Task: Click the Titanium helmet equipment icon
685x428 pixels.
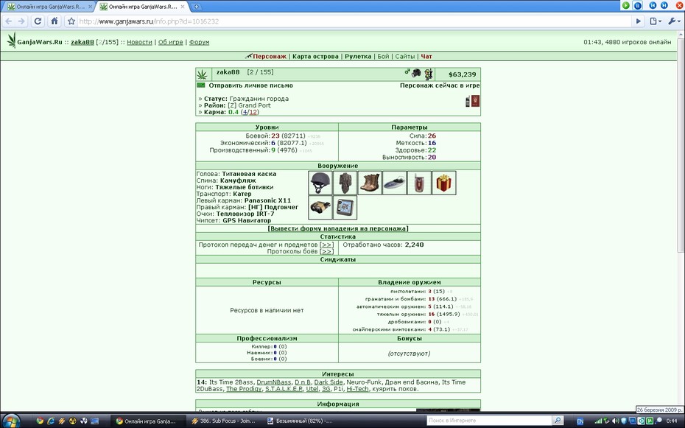Action: point(320,183)
